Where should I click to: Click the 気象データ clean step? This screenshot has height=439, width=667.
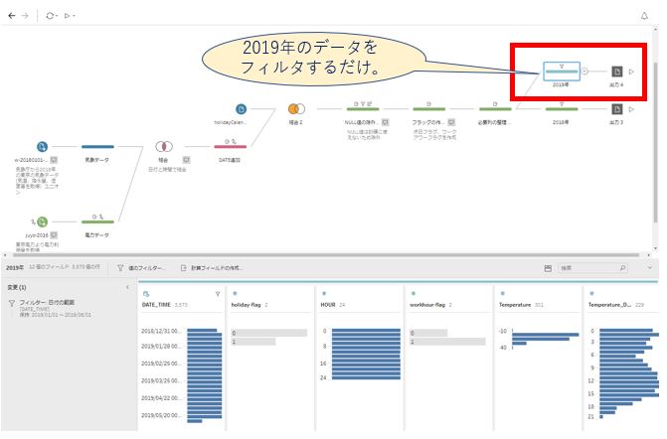(97, 145)
